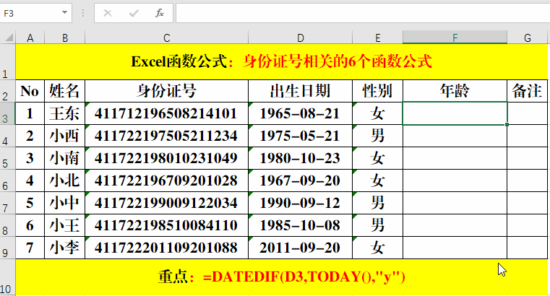Select ID cell 411722198010231049
Viewport: 550px width, 296px height.
tap(167, 158)
